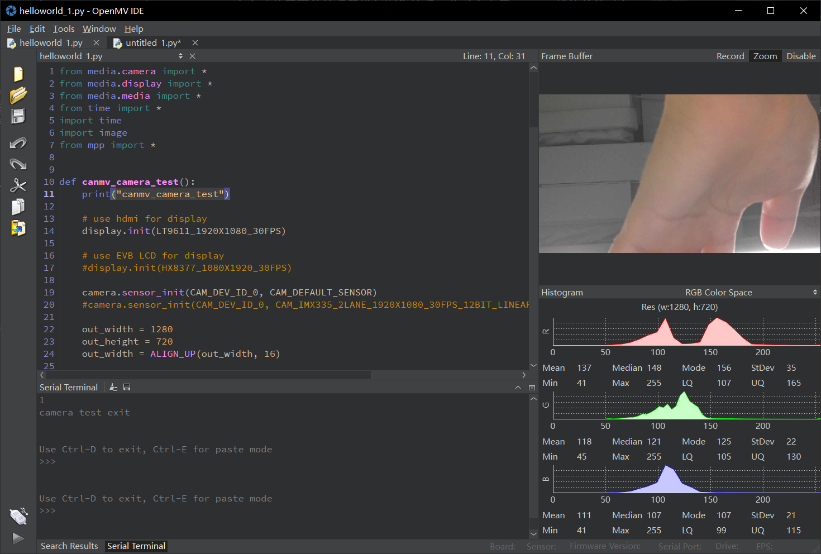Toggle Zoom in the Frame Buffer header
The image size is (821, 554).
pyautogui.click(x=765, y=56)
